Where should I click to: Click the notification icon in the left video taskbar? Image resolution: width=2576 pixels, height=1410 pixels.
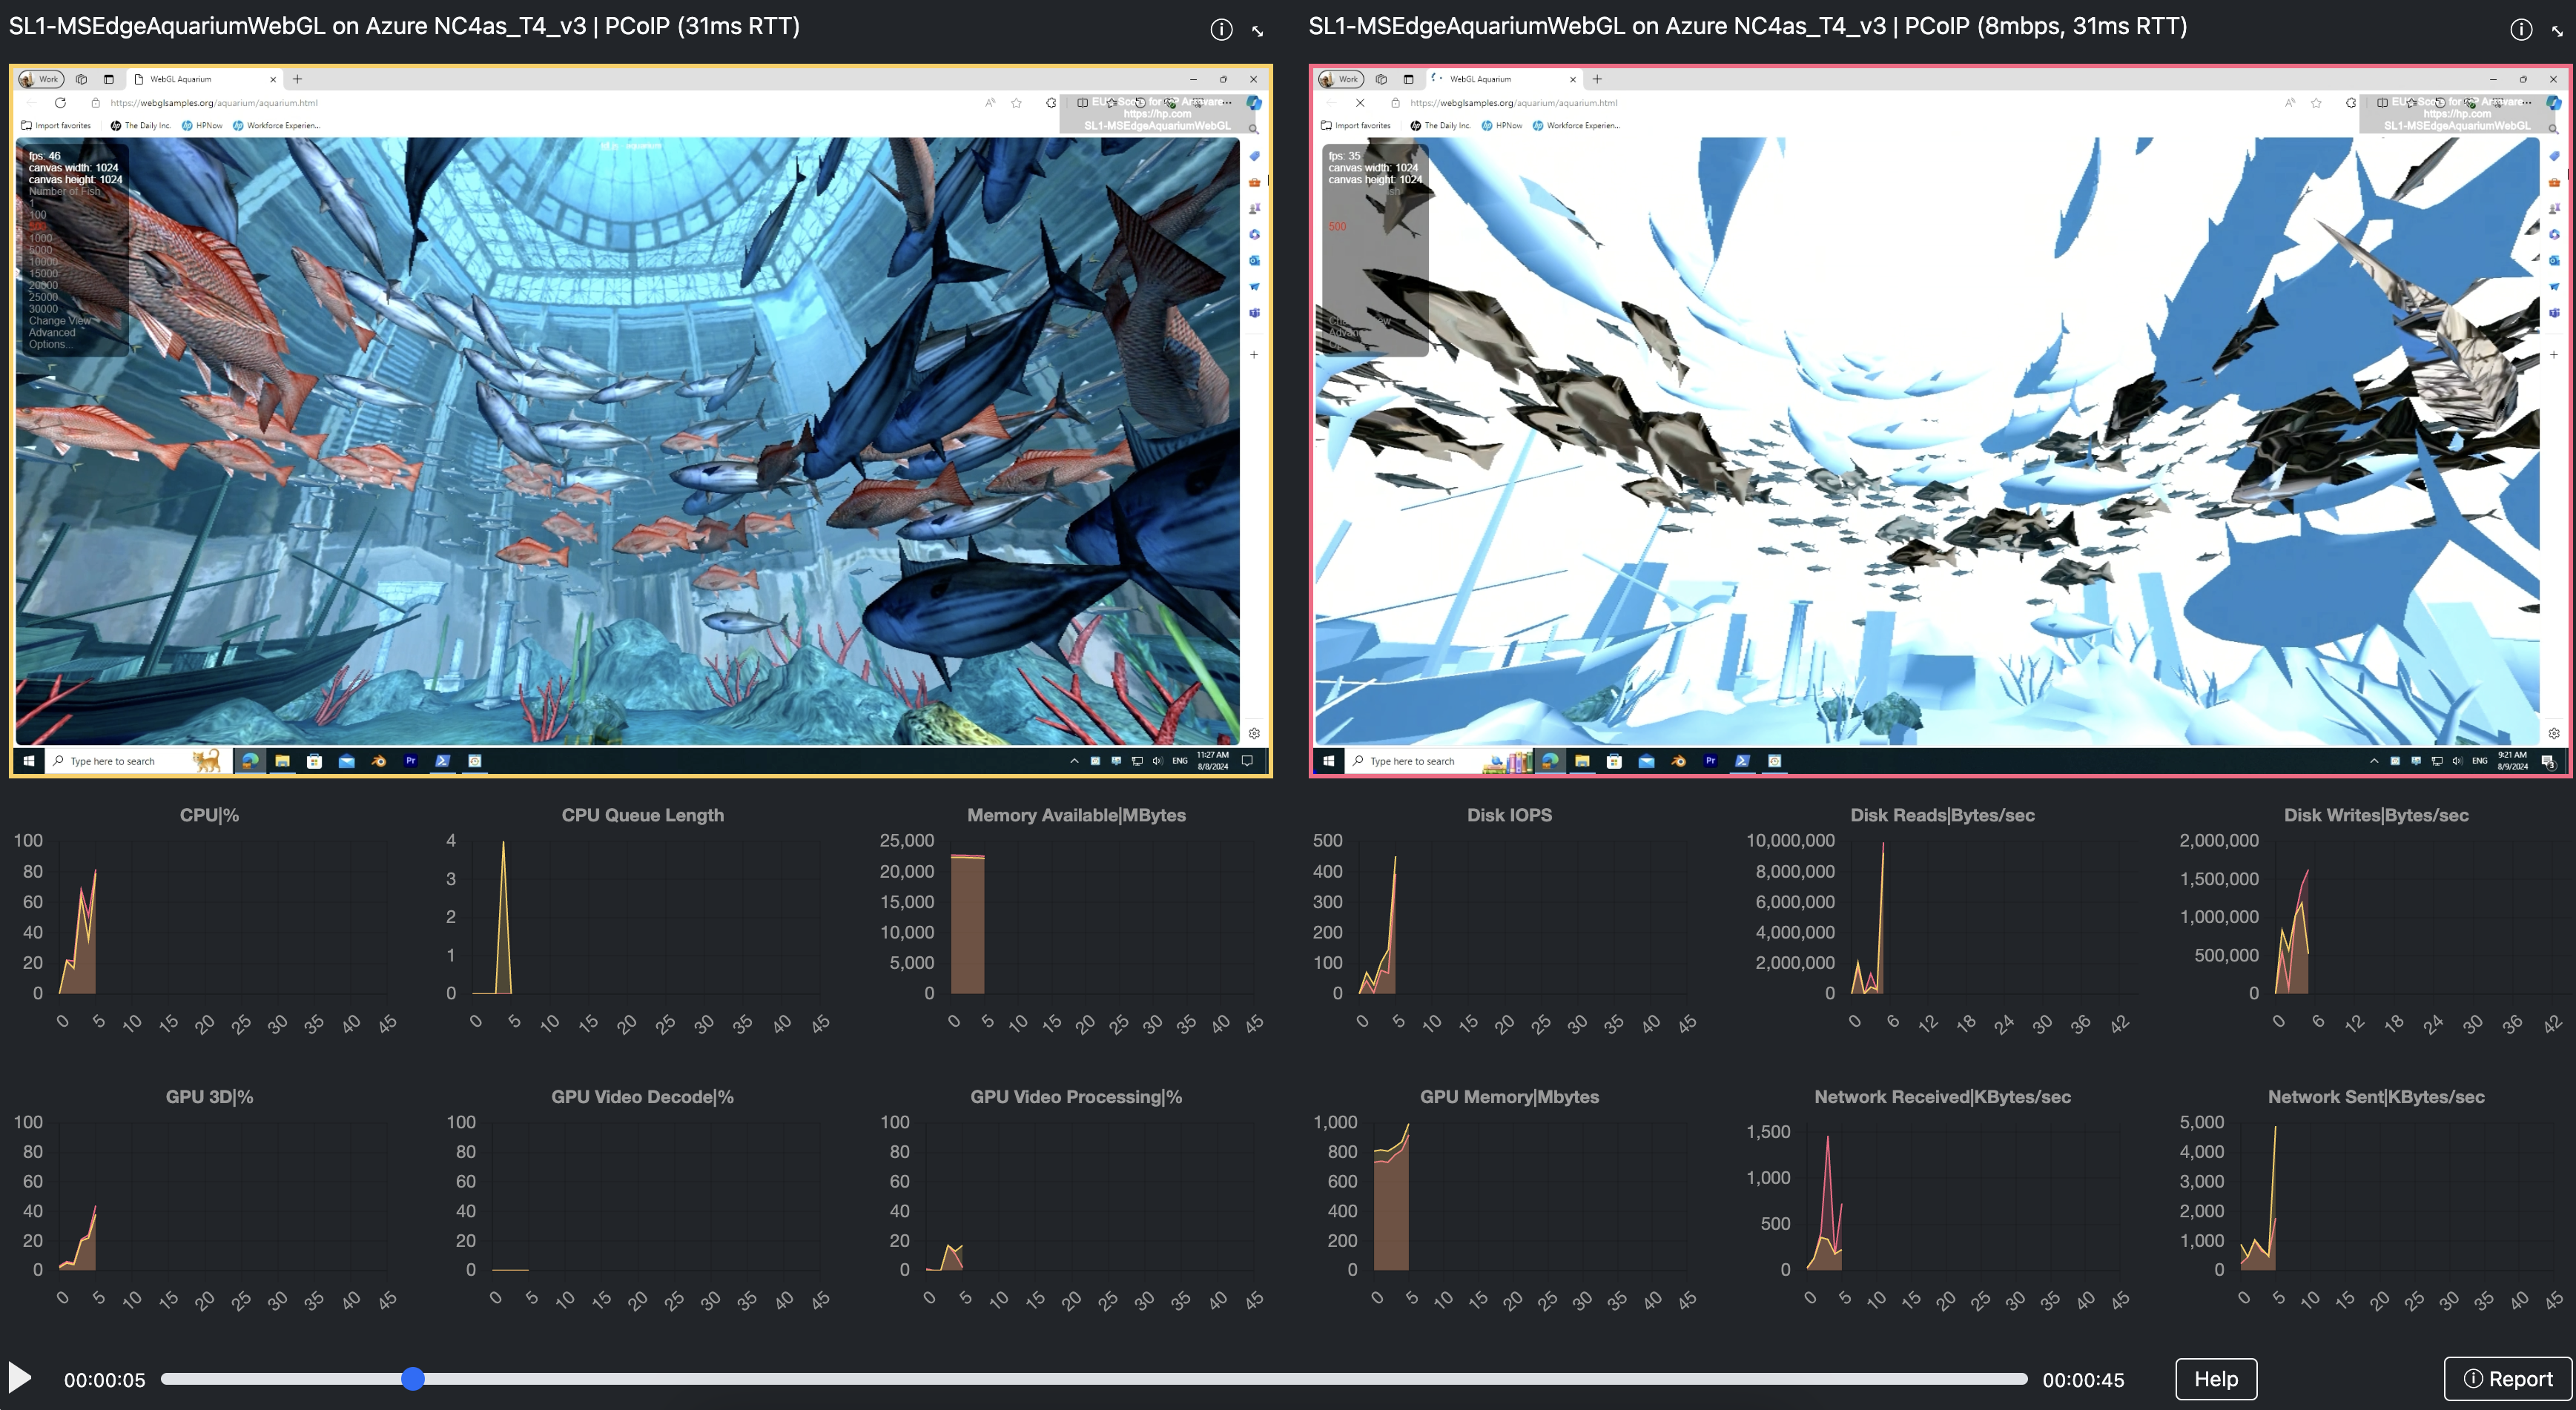[x=1247, y=761]
